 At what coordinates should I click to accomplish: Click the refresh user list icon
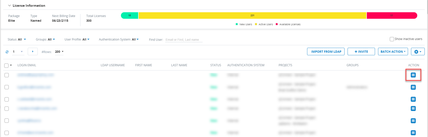[x=7, y=52]
